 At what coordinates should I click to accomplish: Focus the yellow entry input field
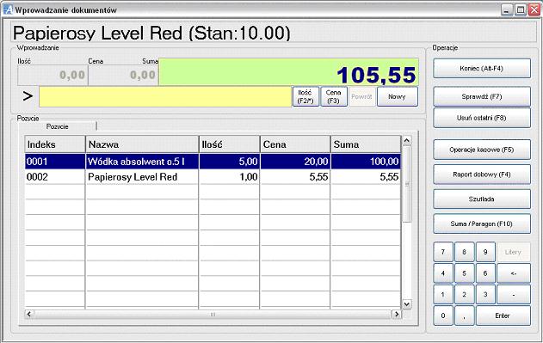point(165,96)
